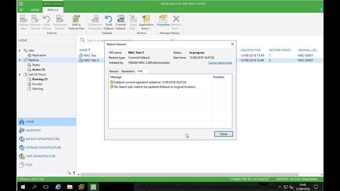This screenshot has width=340, height=191.
Task: Switch to the HOME ribbon tab
Action: [35, 10]
